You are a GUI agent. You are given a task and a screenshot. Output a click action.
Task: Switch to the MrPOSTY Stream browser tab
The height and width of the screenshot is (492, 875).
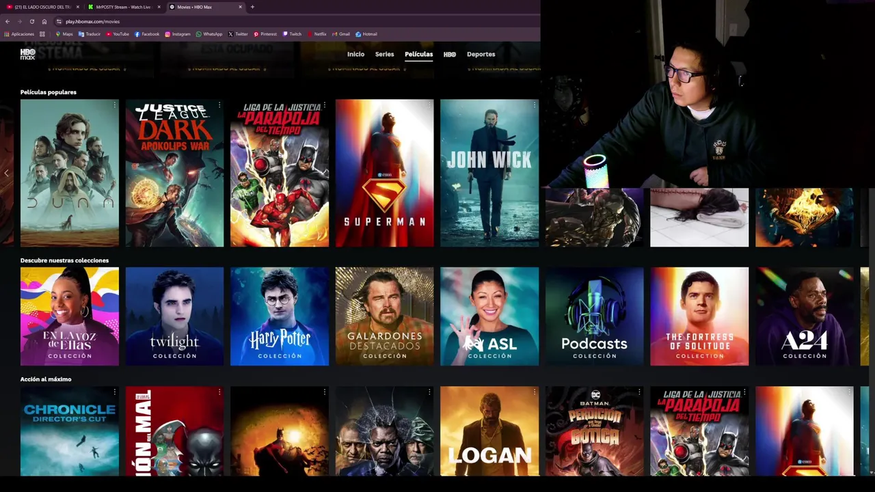[124, 7]
